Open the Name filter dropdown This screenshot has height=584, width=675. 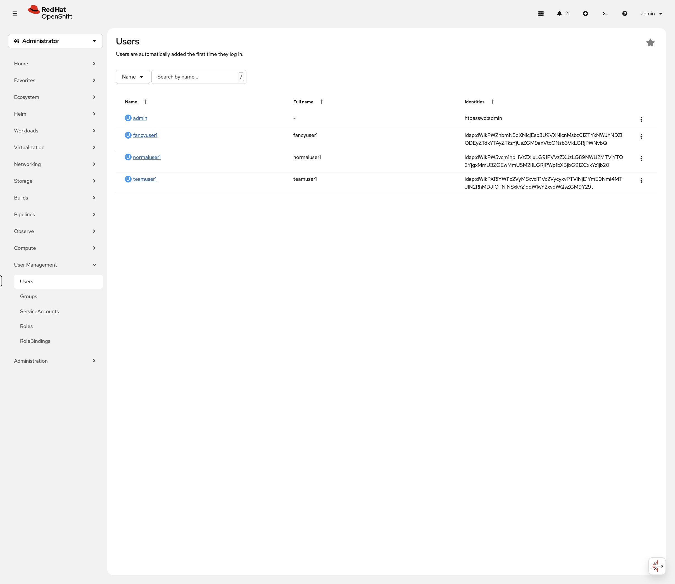(x=133, y=77)
